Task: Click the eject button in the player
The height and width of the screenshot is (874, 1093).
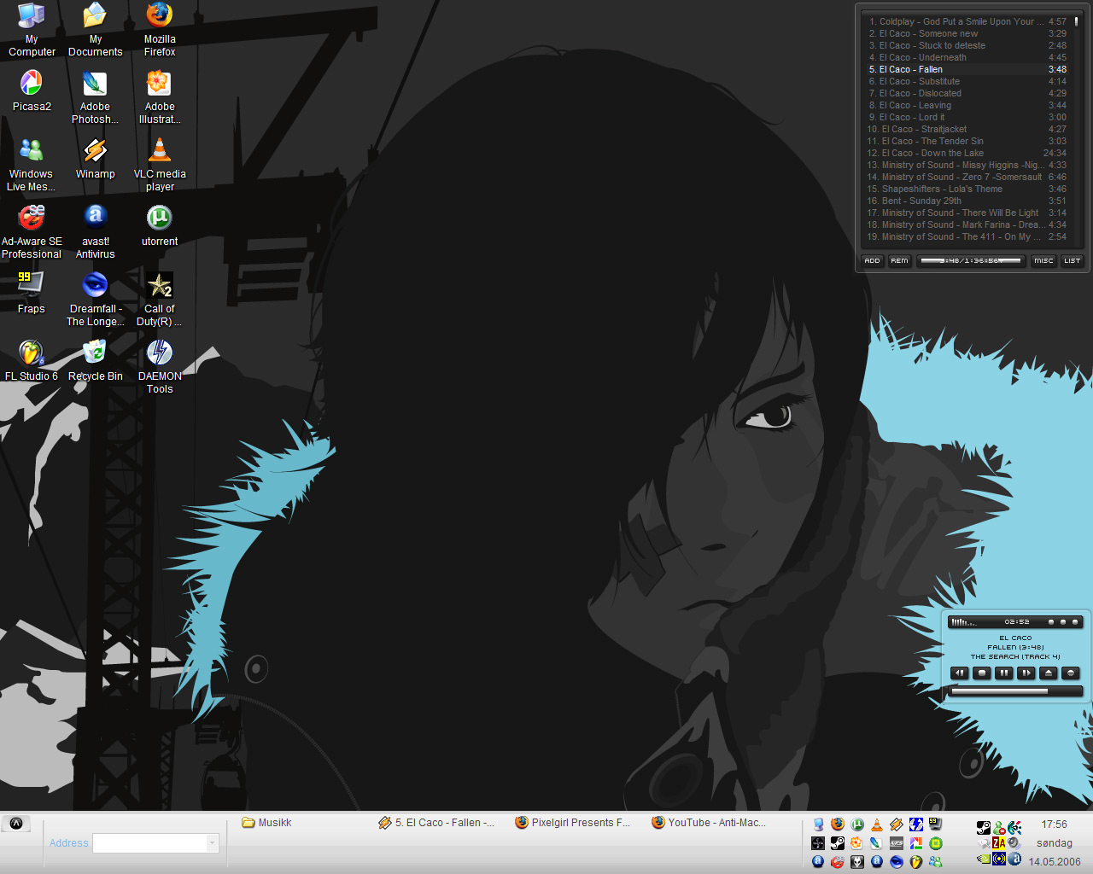Action: (x=1049, y=673)
